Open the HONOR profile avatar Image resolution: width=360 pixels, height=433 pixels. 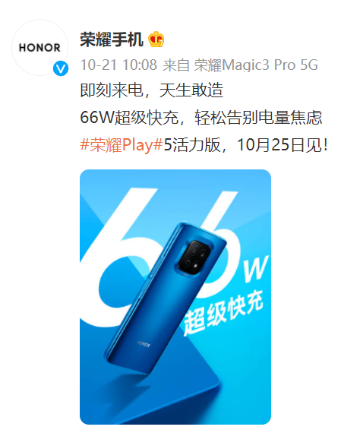(39, 48)
